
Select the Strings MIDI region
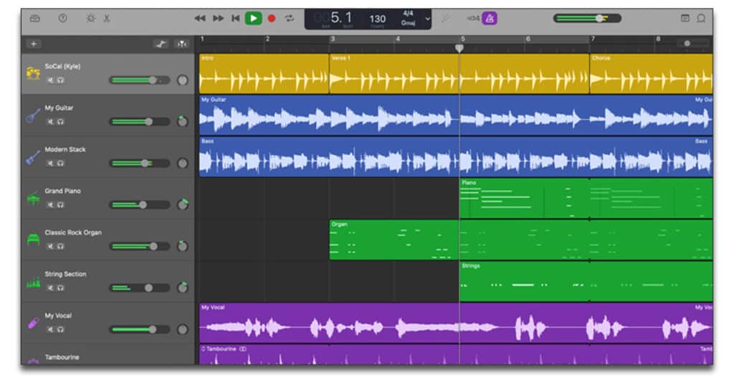tap(586, 281)
